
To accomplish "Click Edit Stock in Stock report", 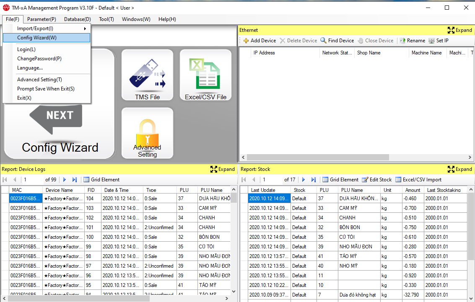I will point(377,180).
